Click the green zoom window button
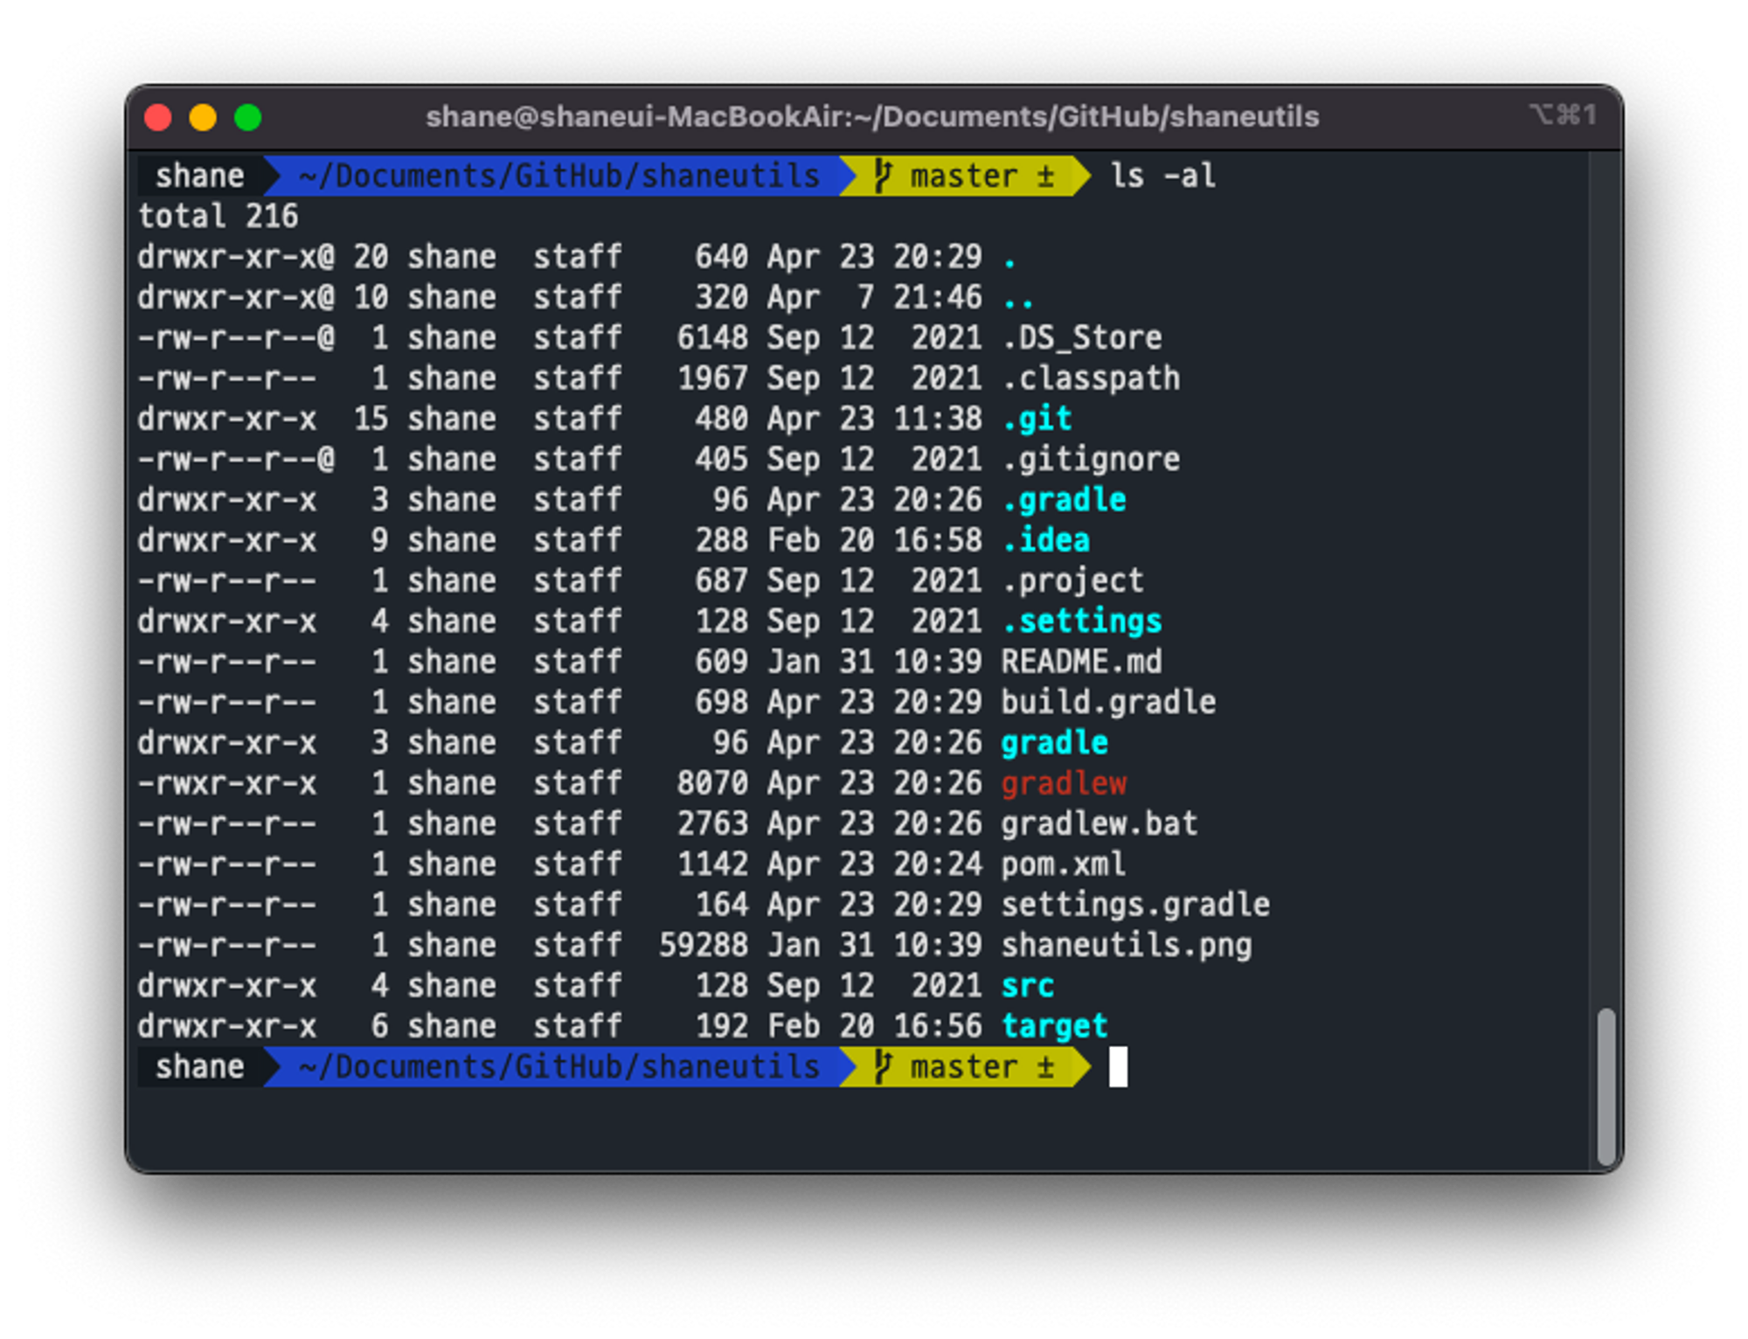This screenshot has width=1748, height=1339. pyautogui.click(x=248, y=117)
